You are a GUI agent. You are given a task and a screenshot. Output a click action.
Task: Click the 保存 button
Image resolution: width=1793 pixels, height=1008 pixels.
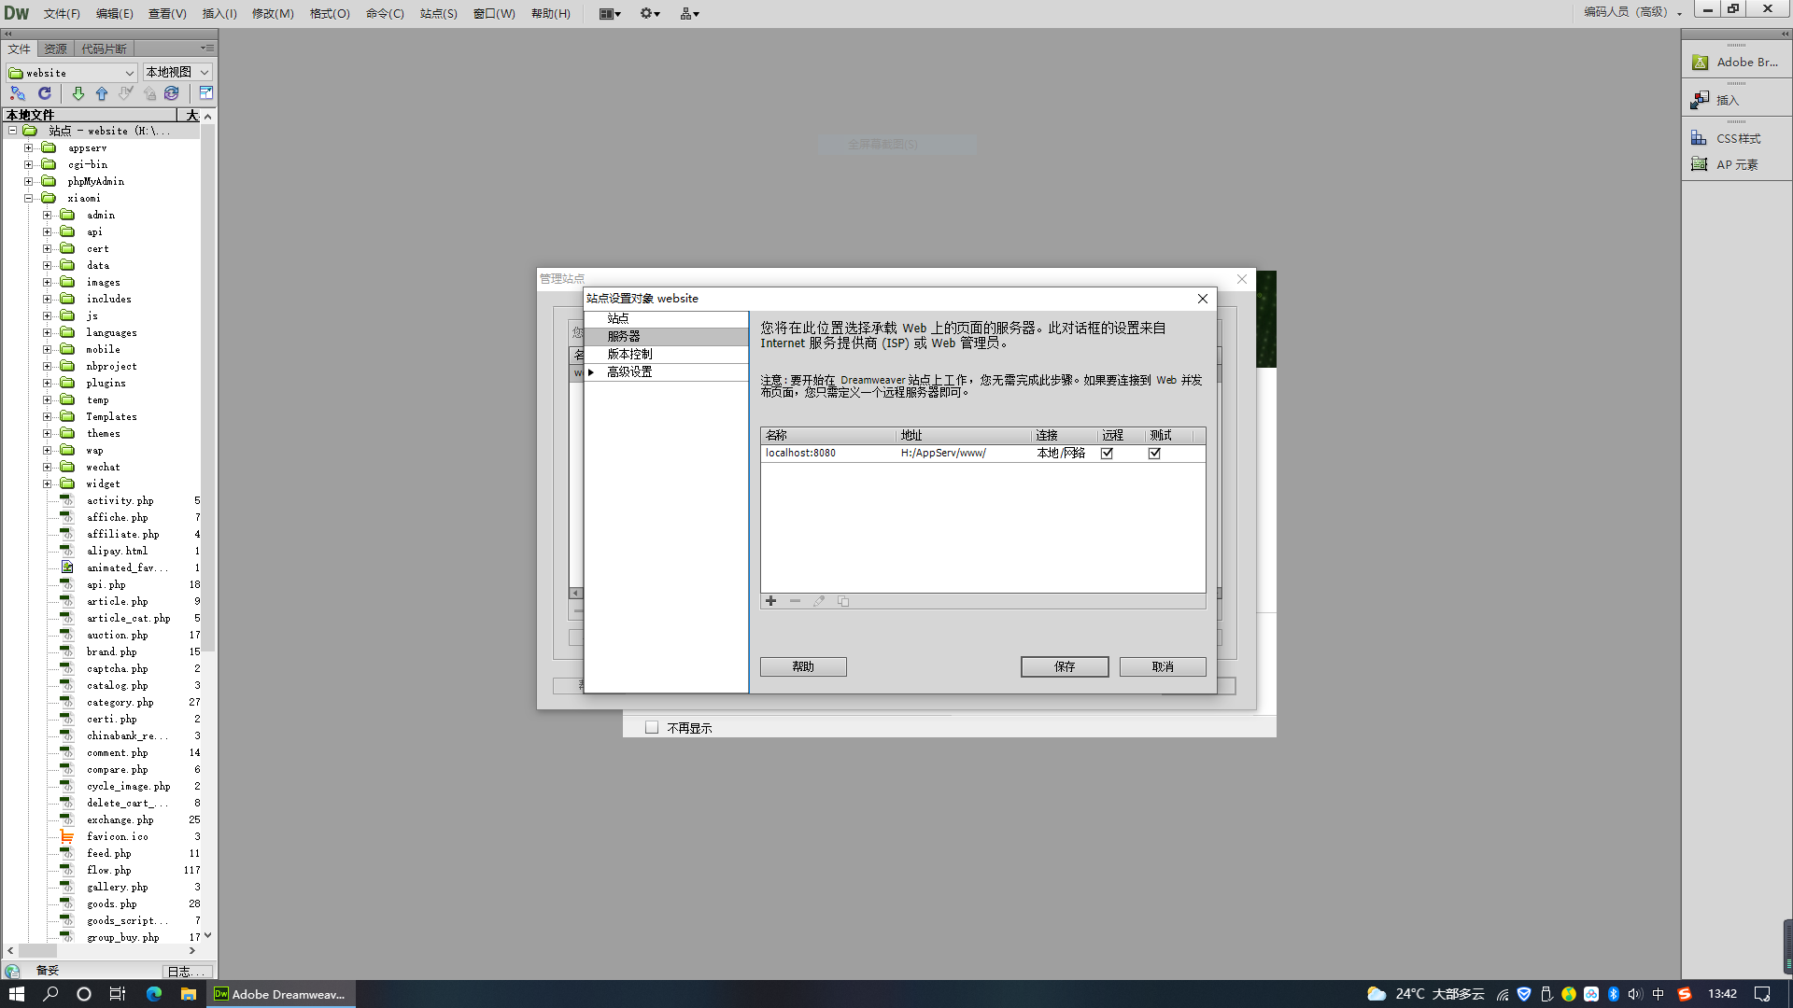pos(1065,666)
